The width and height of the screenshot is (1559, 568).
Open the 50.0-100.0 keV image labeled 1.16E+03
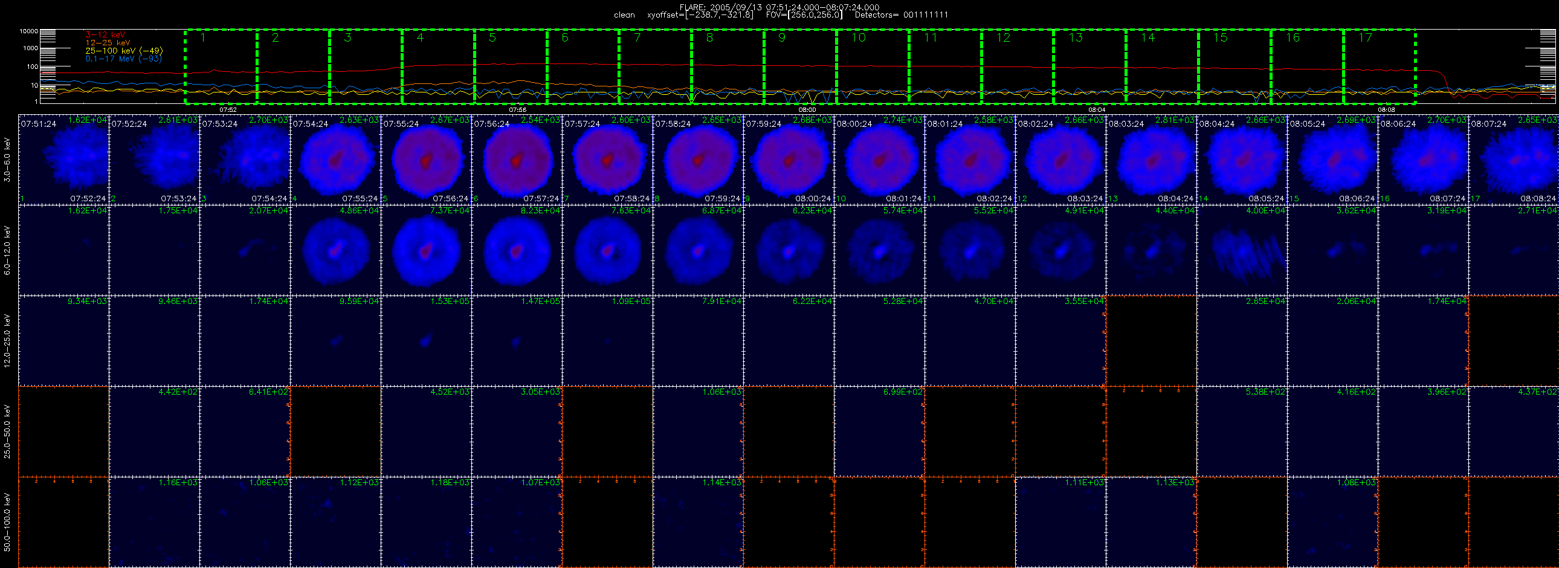coord(154,522)
